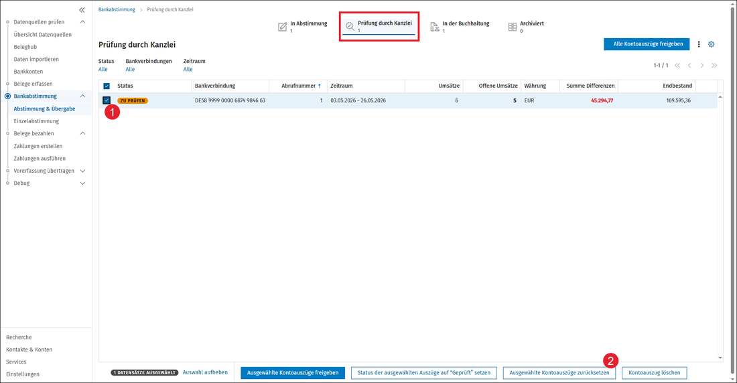Sort by the Status column header
This screenshot has height=383, width=737.
coord(125,86)
